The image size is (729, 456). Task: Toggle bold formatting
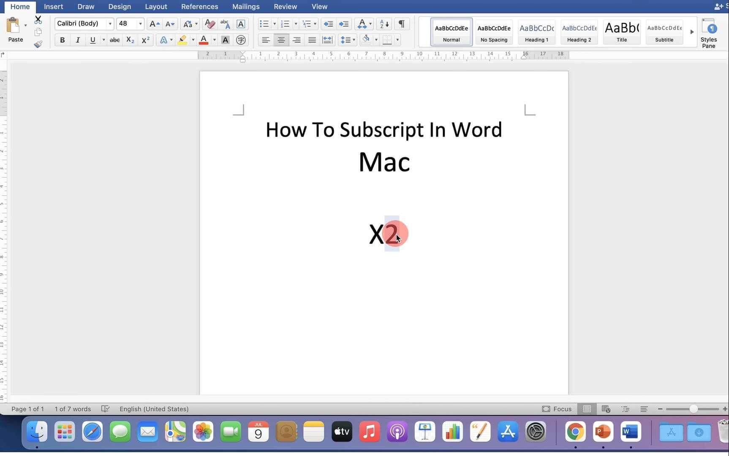tap(62, 40)
